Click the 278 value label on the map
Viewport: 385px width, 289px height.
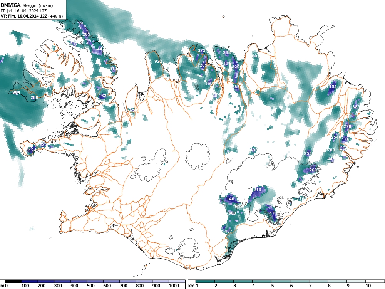[347, 126]
